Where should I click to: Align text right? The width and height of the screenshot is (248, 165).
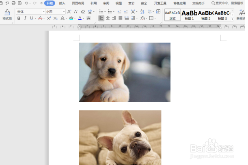click(114, 18)
